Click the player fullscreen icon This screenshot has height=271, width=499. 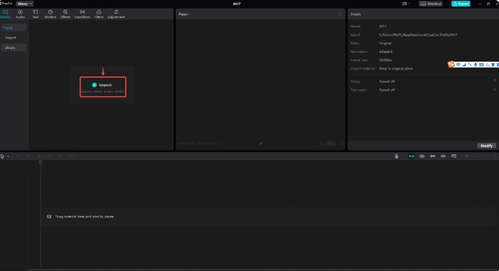point(342,143)
